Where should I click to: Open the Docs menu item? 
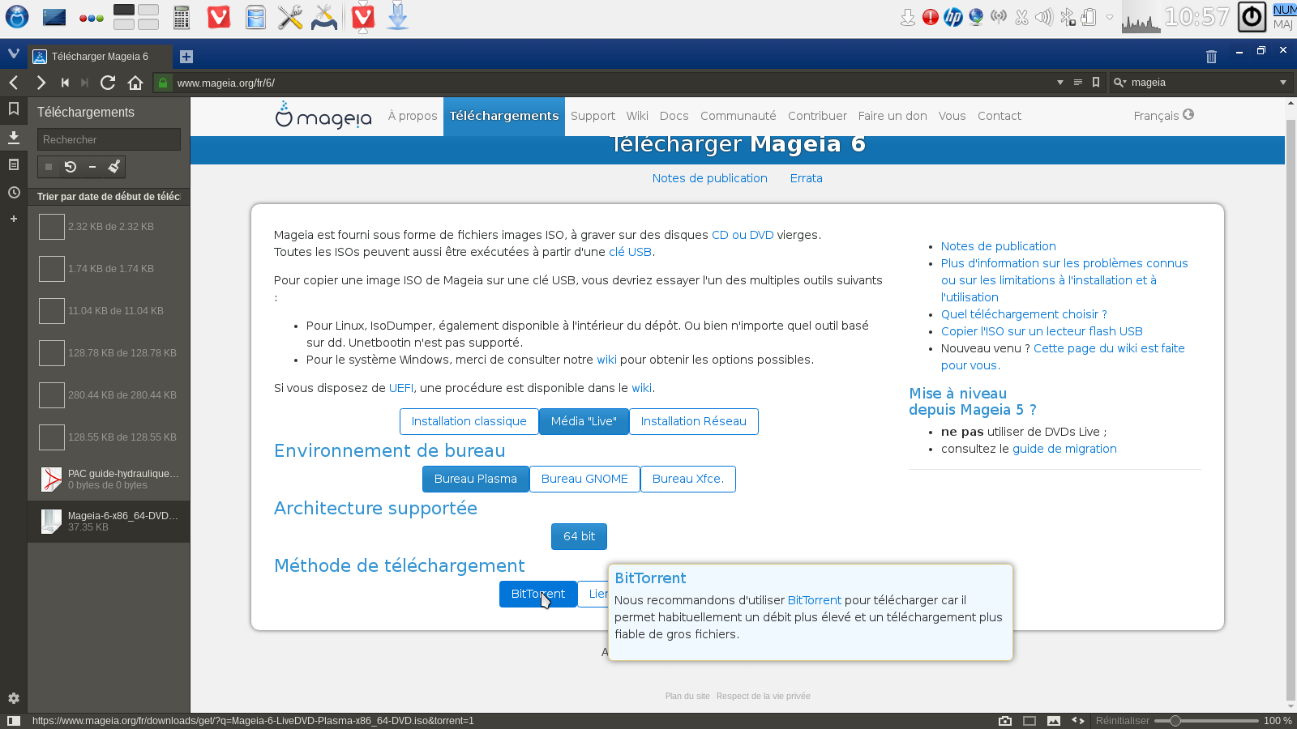674,116
